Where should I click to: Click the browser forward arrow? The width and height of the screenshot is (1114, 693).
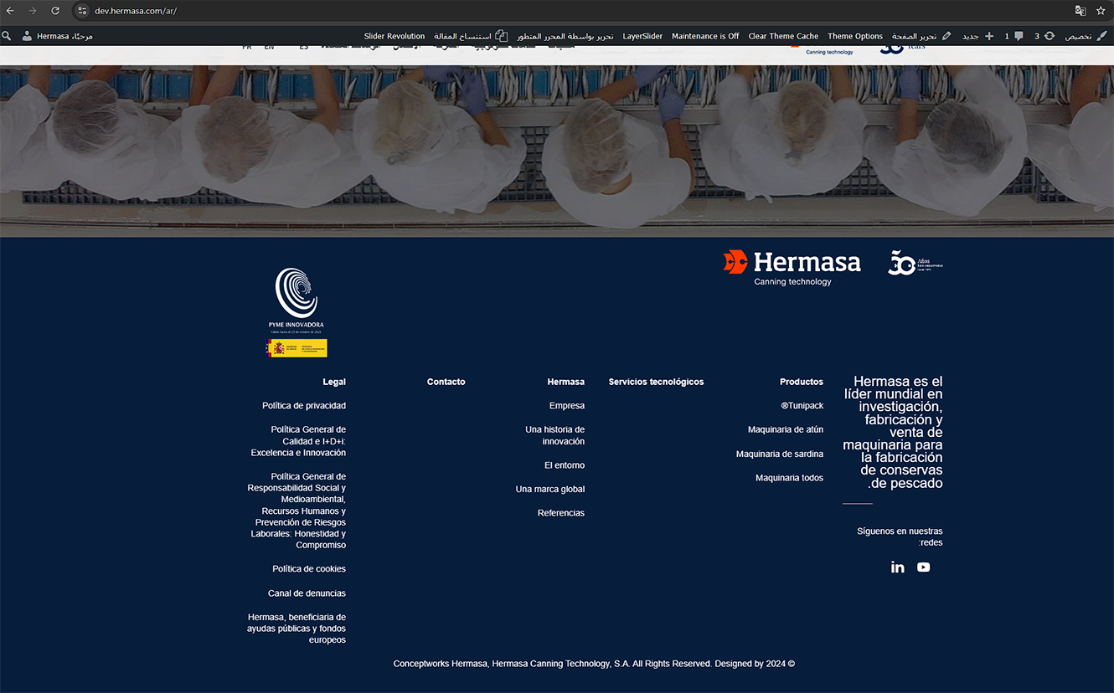pos(33,11)
